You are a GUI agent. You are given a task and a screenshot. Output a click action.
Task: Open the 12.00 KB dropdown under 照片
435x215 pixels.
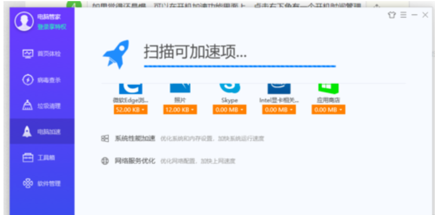pyautogui.click(x=180, y=110)
